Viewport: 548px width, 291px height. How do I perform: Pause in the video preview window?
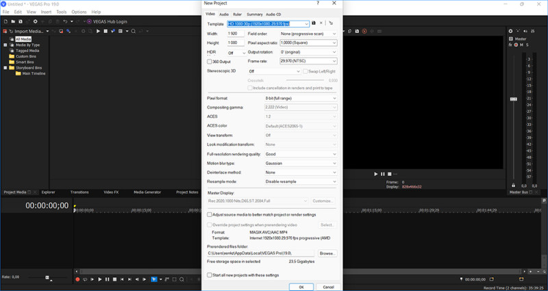click(x=383, y=174)
